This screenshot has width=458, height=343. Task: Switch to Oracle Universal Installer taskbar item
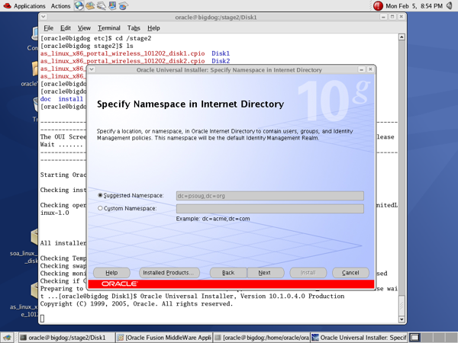(359, 338)
